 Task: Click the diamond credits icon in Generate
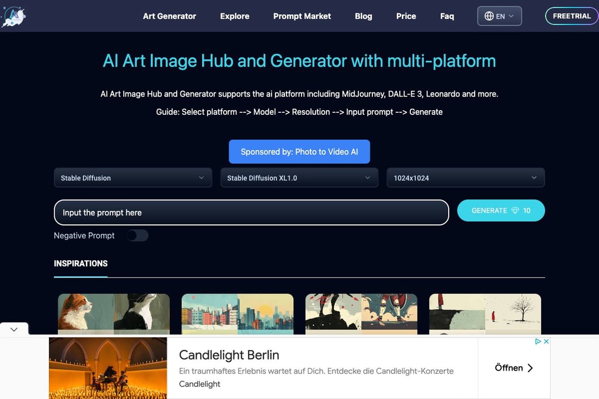point(515,210)
